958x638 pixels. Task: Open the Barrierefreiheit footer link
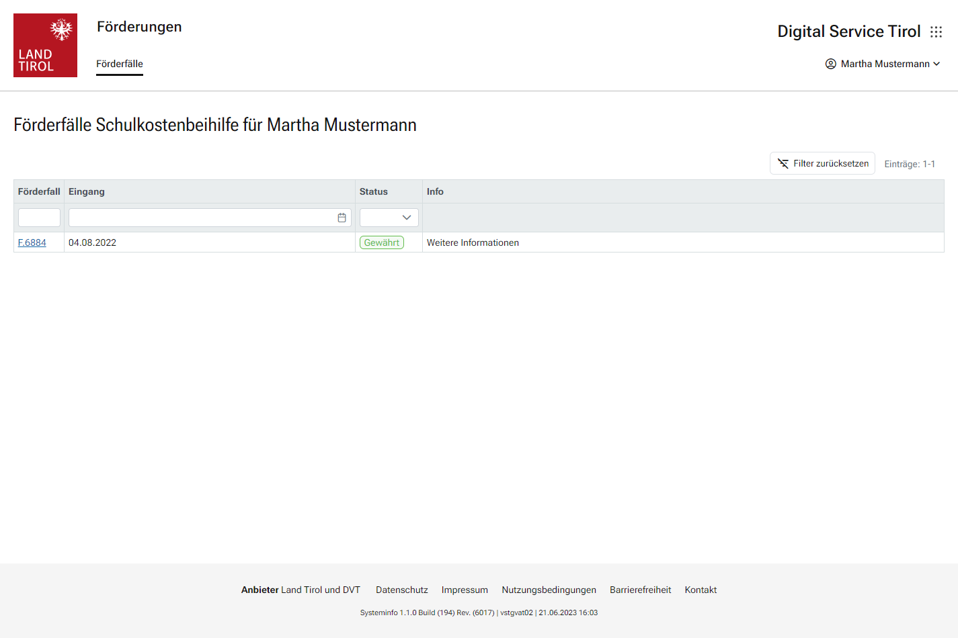pos(640,590)
